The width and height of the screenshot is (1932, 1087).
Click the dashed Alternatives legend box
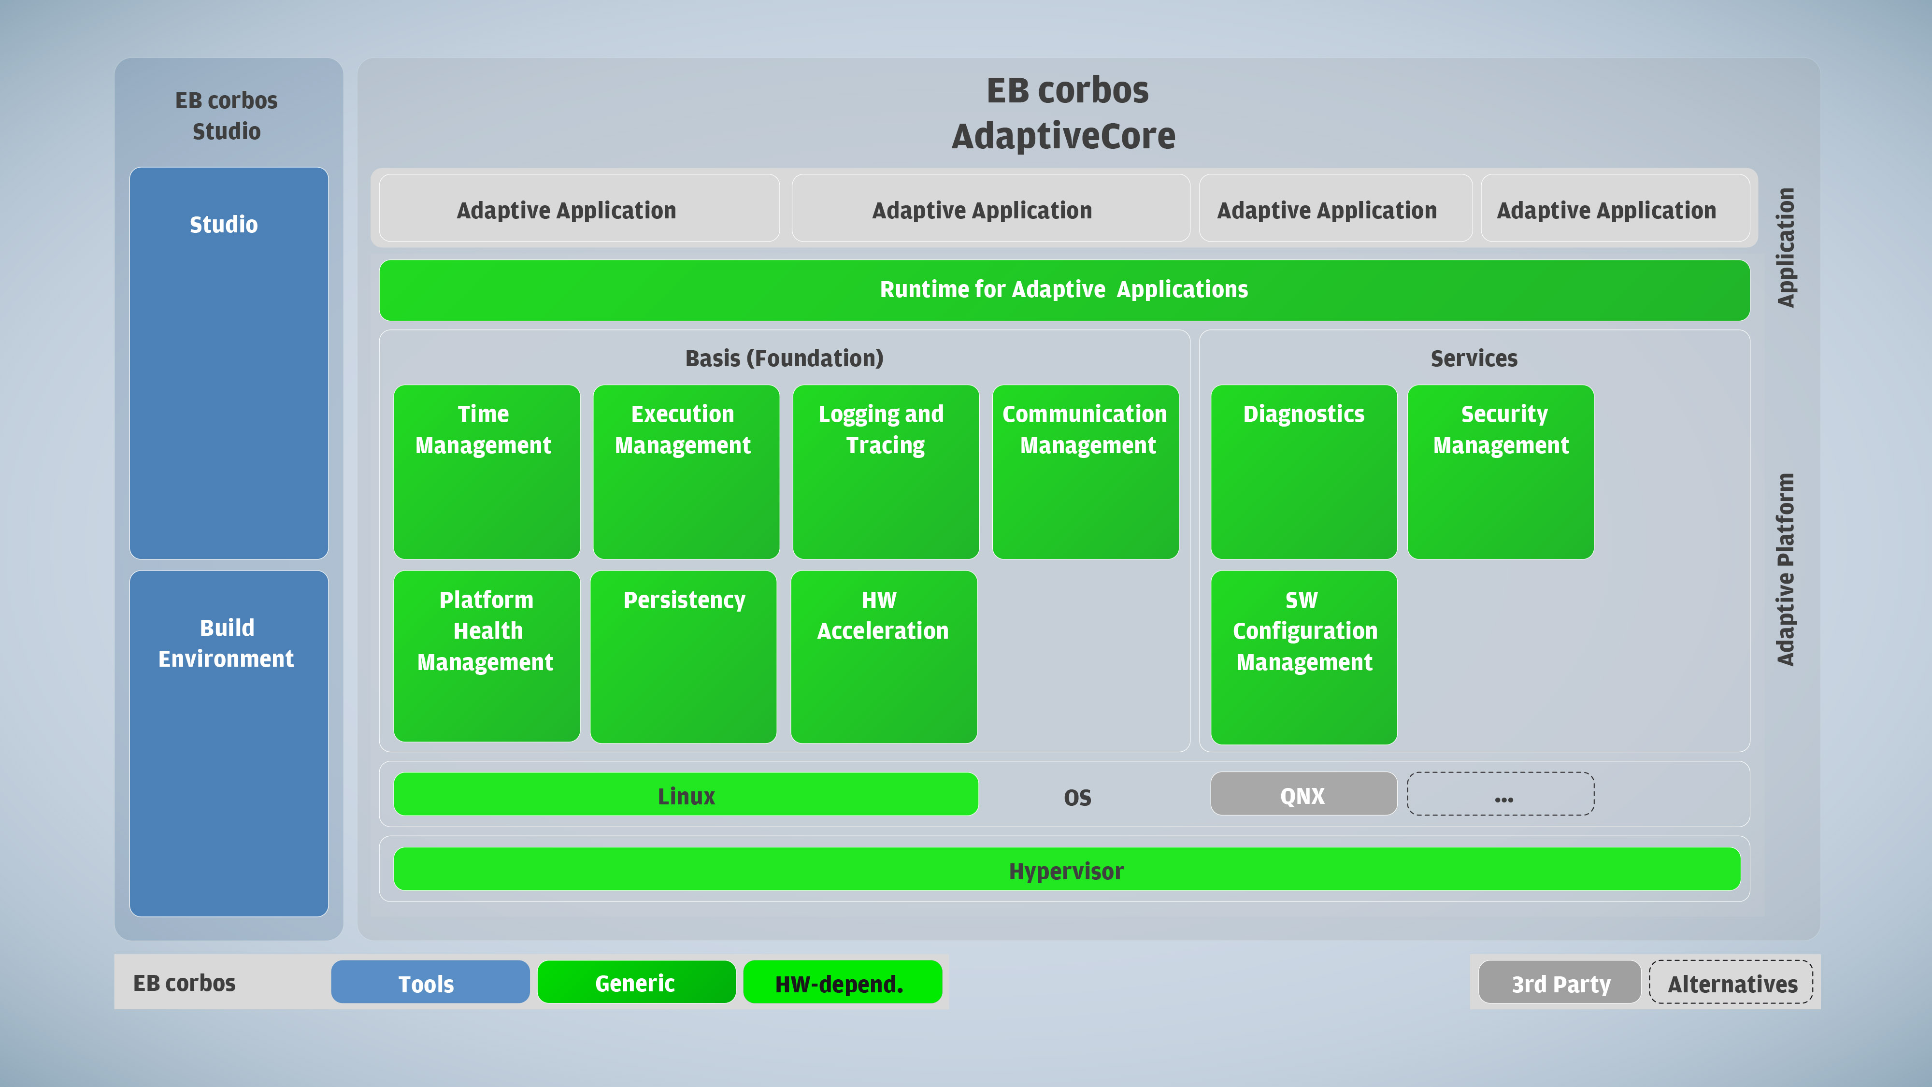[1732, 982]
